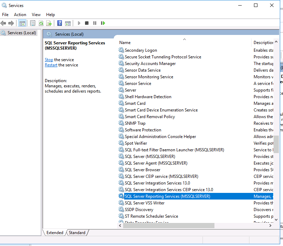Select Services (Local) in the console tree
The image size is (283, 246).
pyautogui.click(x=22, y=33)
